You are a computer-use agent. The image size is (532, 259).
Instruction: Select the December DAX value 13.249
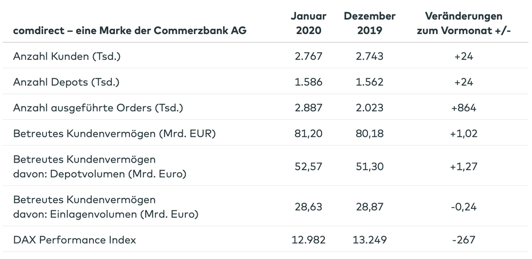pos(370,240)
